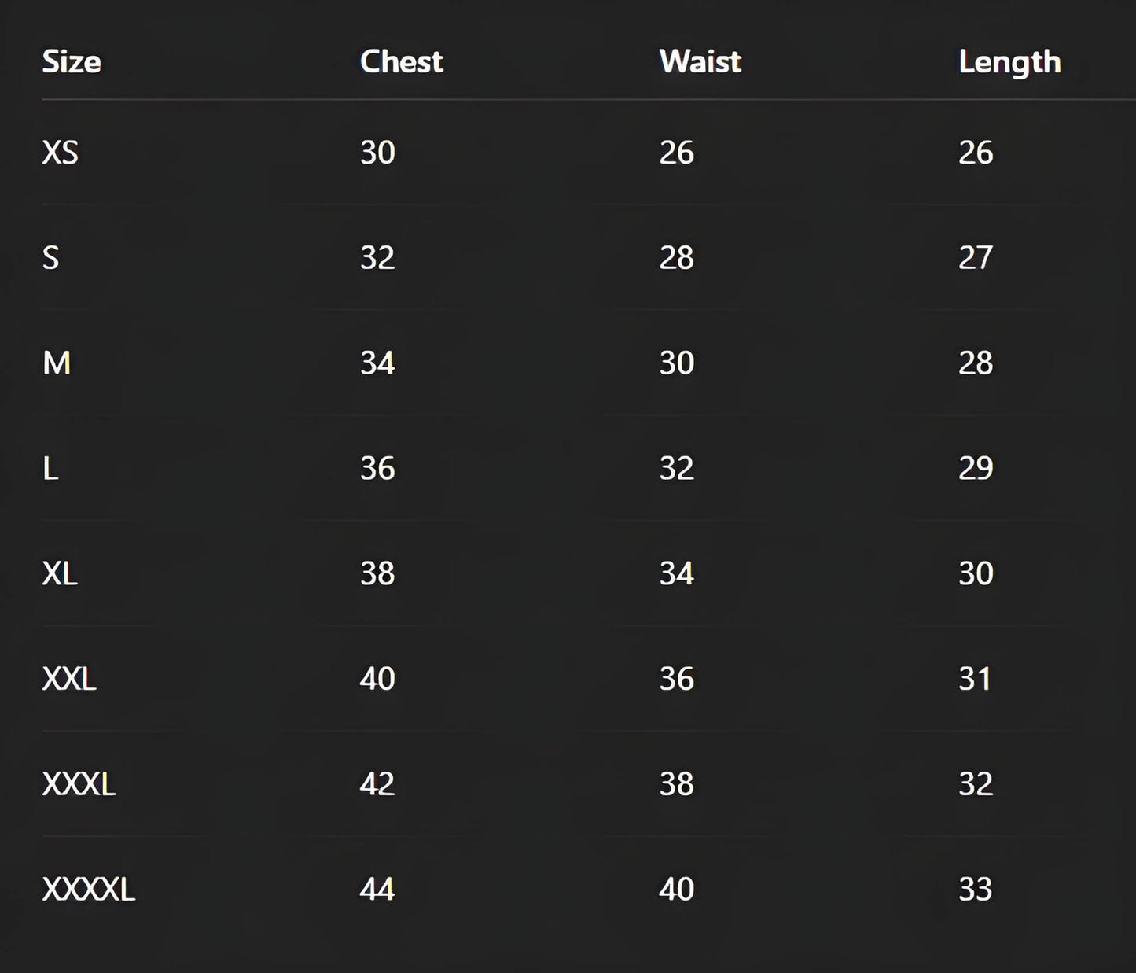The image size is (1136, 973).
Task: Select the L size row label
Action: coord(51,469)
